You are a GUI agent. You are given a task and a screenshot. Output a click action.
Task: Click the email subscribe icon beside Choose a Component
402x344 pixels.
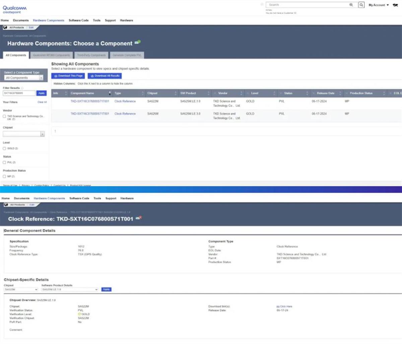(x=137, y=42)
